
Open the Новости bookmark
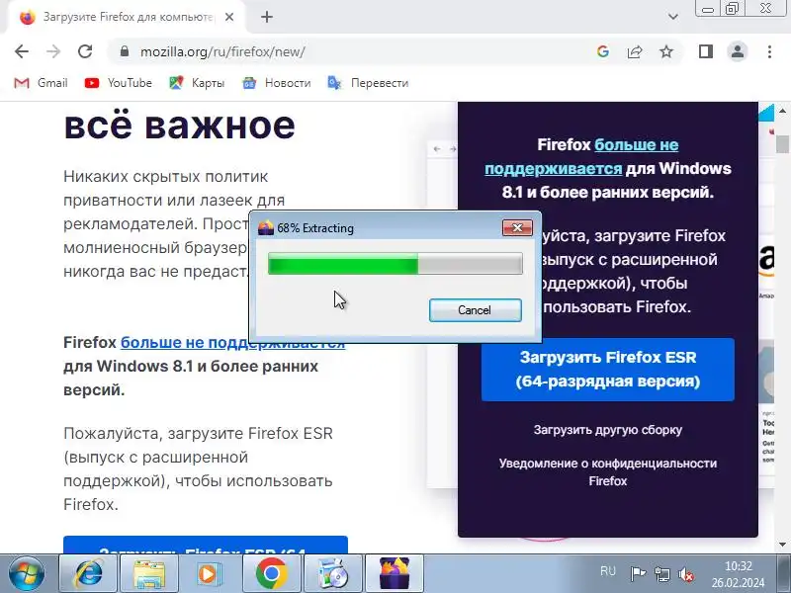pyautogui.click(x=277, y=83)
